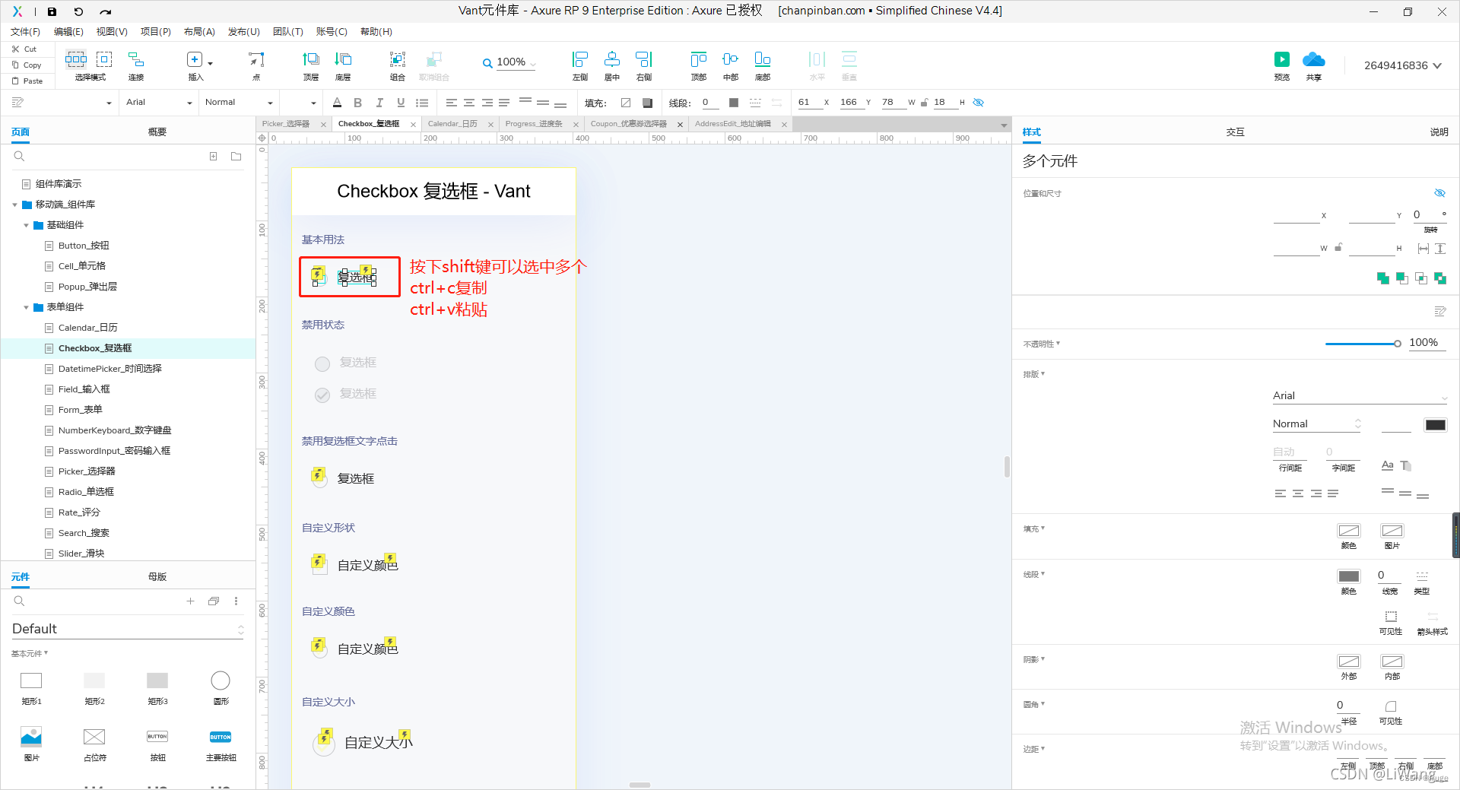
Task: Click the Copy button
Action: [x=27, y=65]
